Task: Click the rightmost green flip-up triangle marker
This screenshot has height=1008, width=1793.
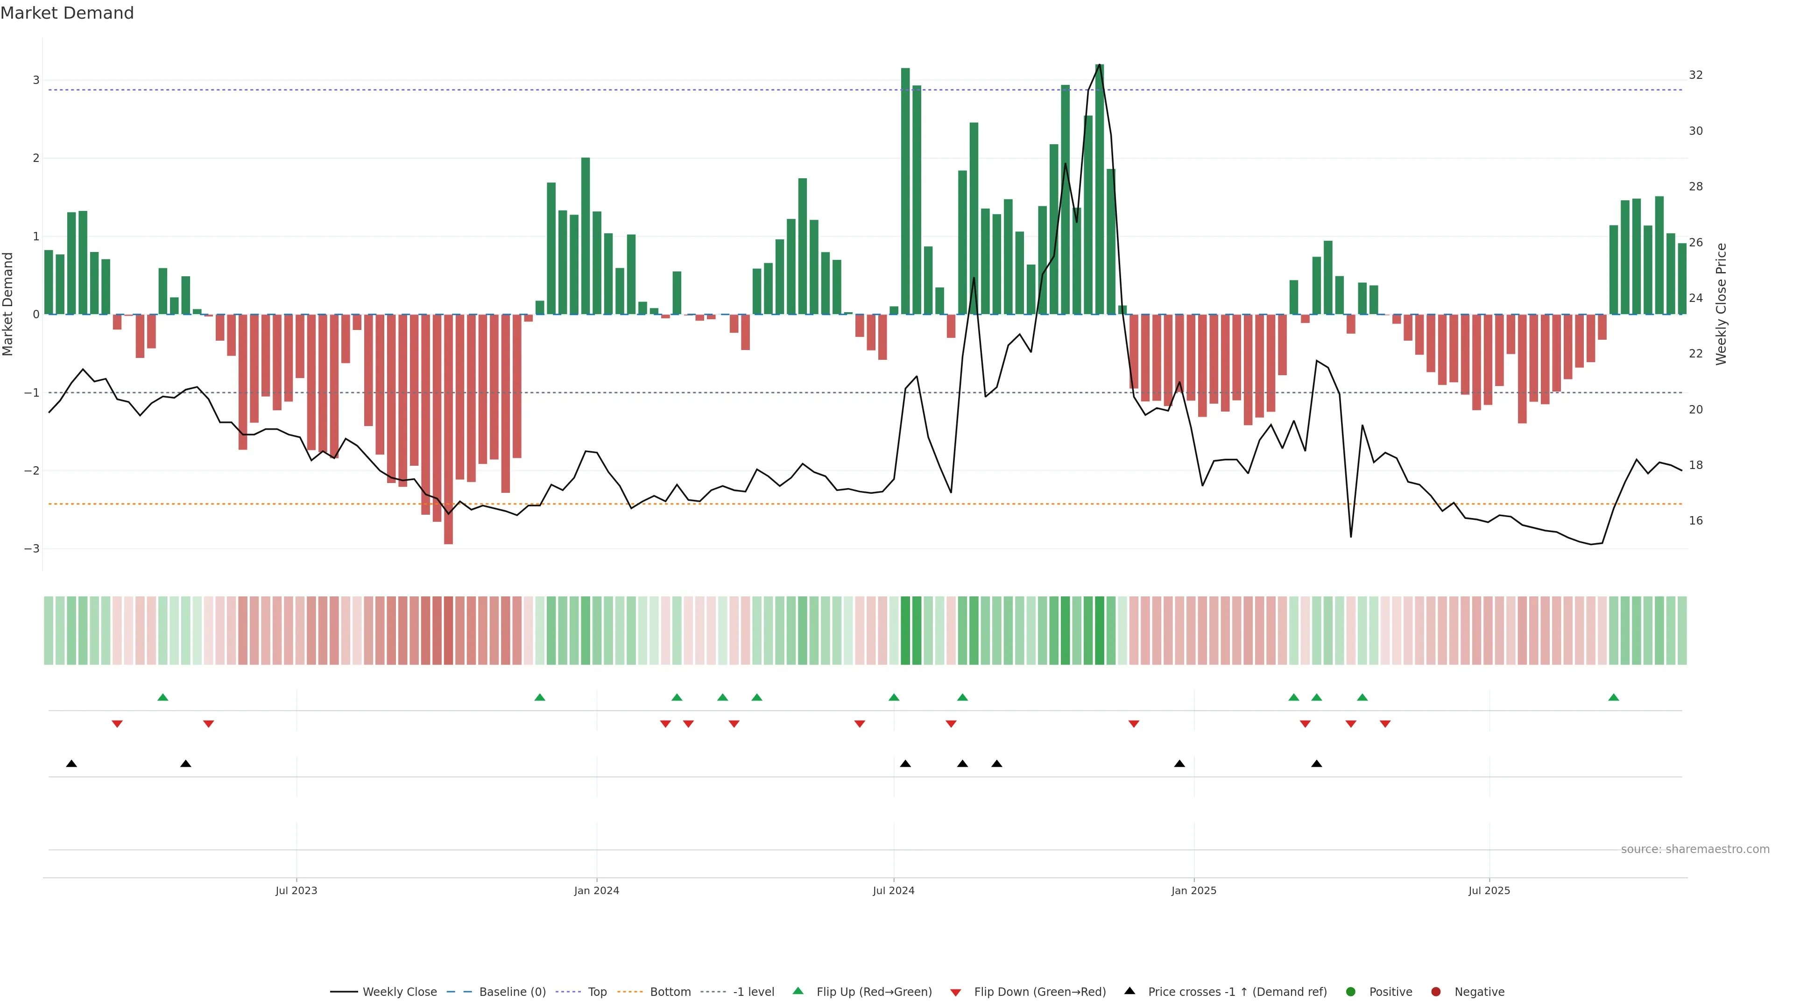Action: 1613,697
